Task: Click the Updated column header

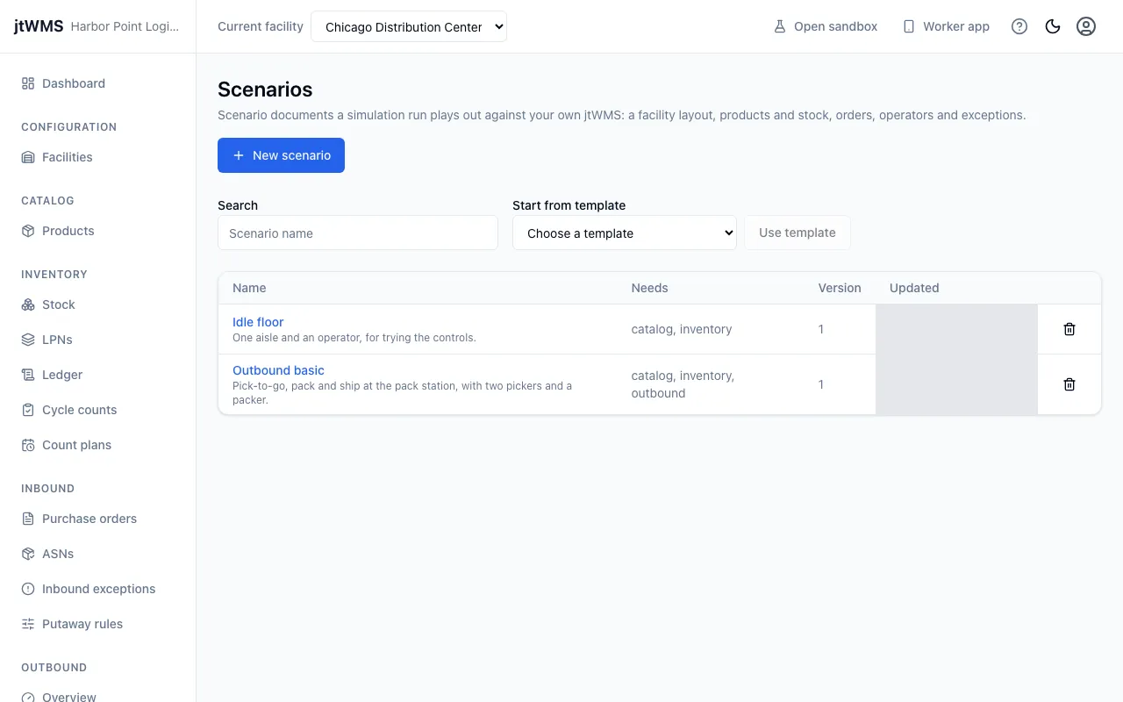Action: 914,288
